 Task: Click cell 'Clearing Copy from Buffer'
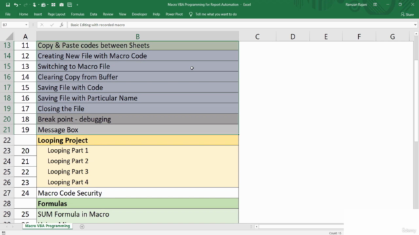[137, 77]
